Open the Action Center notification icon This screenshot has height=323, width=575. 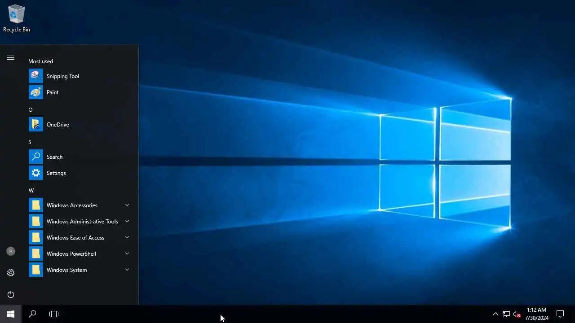(x=560, y=314)
